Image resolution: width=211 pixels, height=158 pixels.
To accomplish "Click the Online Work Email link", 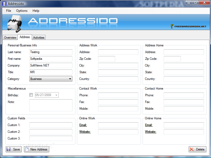I will (83, 125).
